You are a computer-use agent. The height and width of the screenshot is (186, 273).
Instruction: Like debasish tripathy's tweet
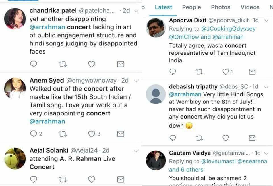[x=226, y=138]
